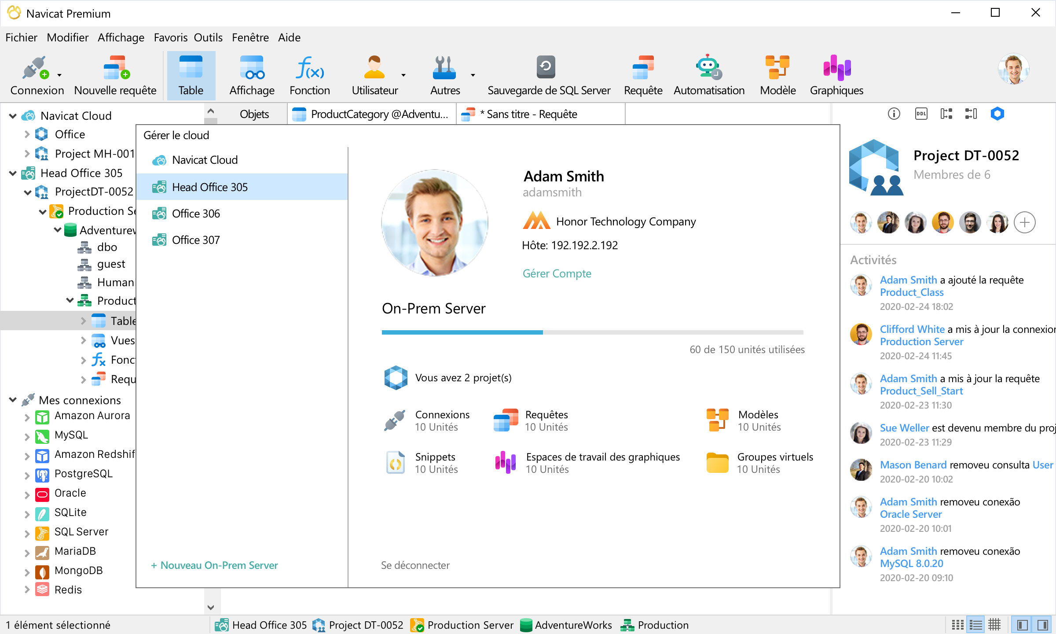Switch to ProductCategory @Adventu... tab
The height and width of the screenshot is (634, 1056).
click(372, 114)
